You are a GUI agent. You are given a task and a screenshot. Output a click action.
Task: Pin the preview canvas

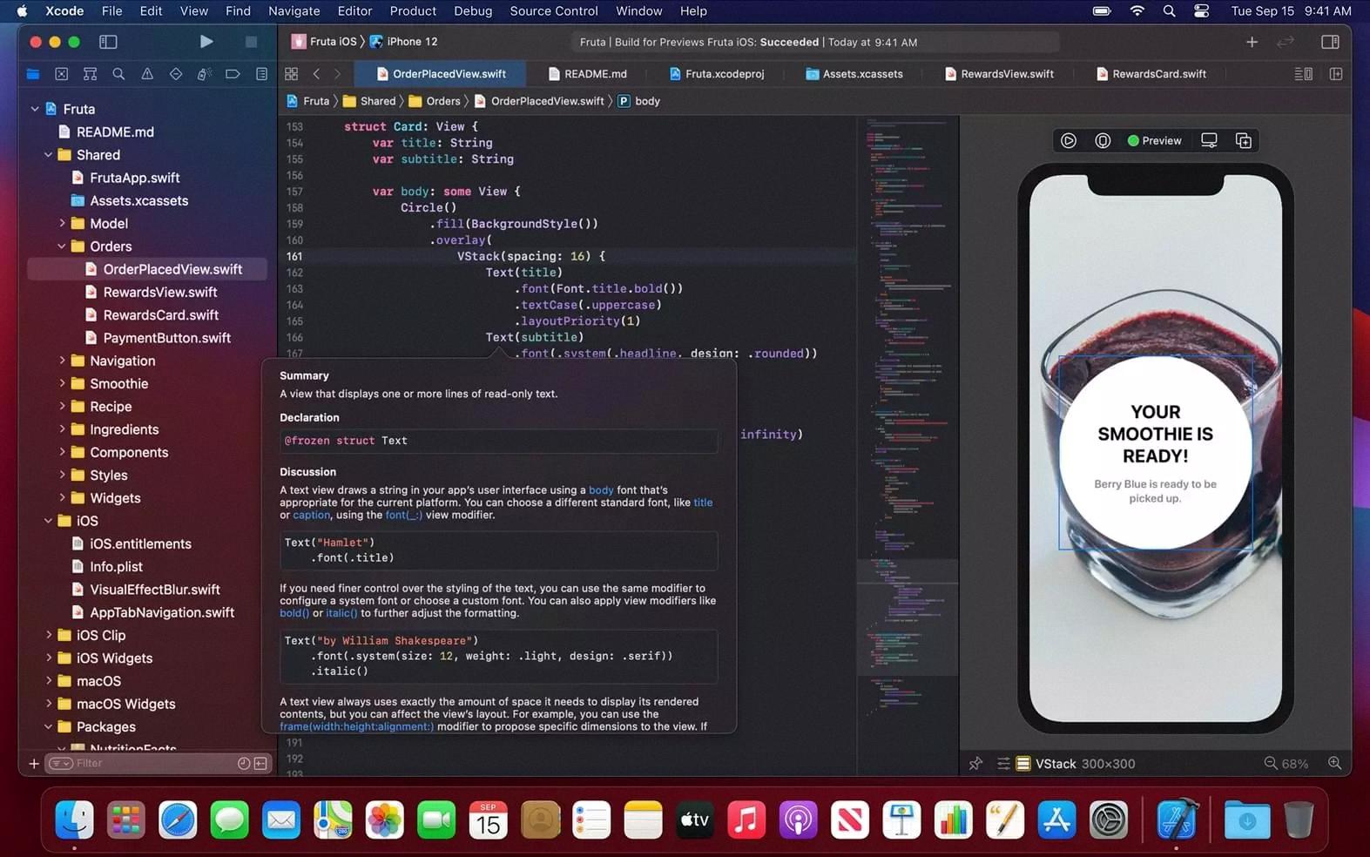[975, 764]
